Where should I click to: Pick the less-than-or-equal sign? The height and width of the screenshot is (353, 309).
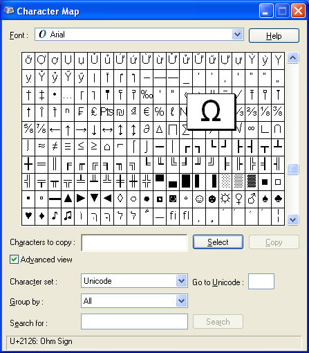pos(81,147)
